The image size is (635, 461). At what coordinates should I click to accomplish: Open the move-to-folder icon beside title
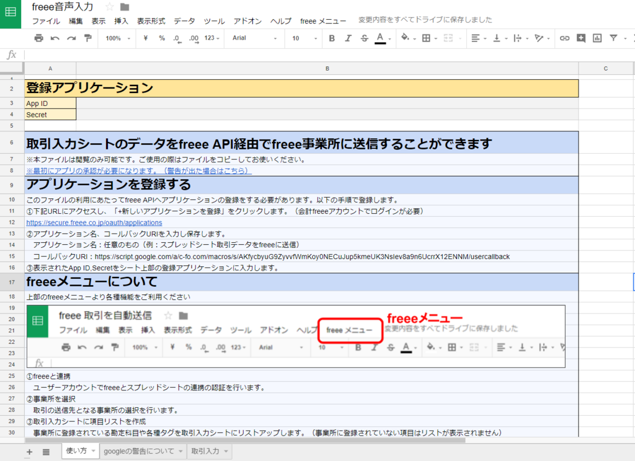[125, 7]
